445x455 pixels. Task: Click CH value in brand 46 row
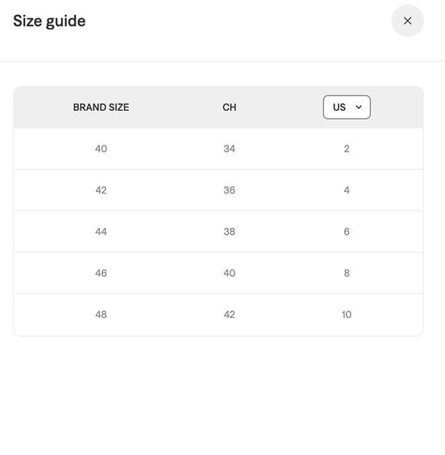[x=229, y=273]
